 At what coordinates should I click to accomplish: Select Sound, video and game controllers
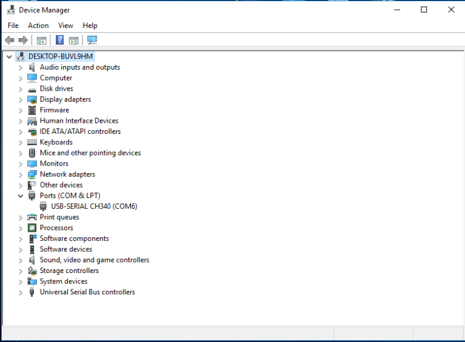click(x=94, y=260)
